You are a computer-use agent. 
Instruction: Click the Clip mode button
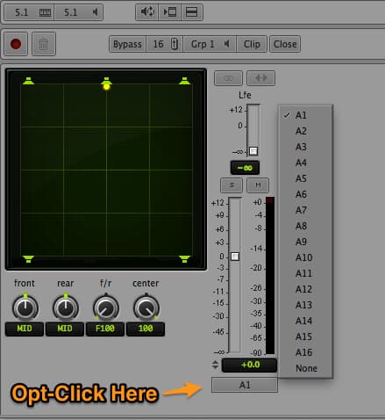click(x=252, y=44)
